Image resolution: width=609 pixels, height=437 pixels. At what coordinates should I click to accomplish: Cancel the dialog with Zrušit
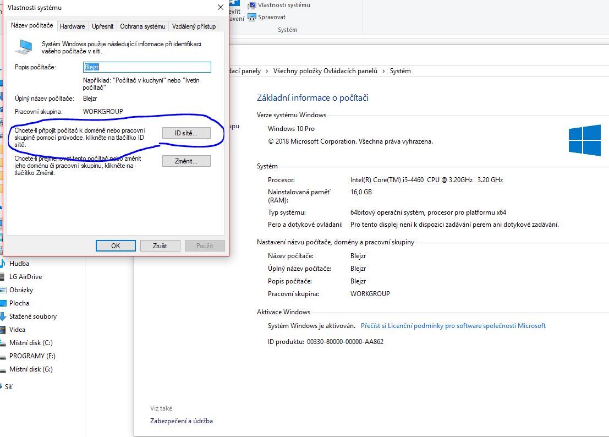click(x=160, y=246)
